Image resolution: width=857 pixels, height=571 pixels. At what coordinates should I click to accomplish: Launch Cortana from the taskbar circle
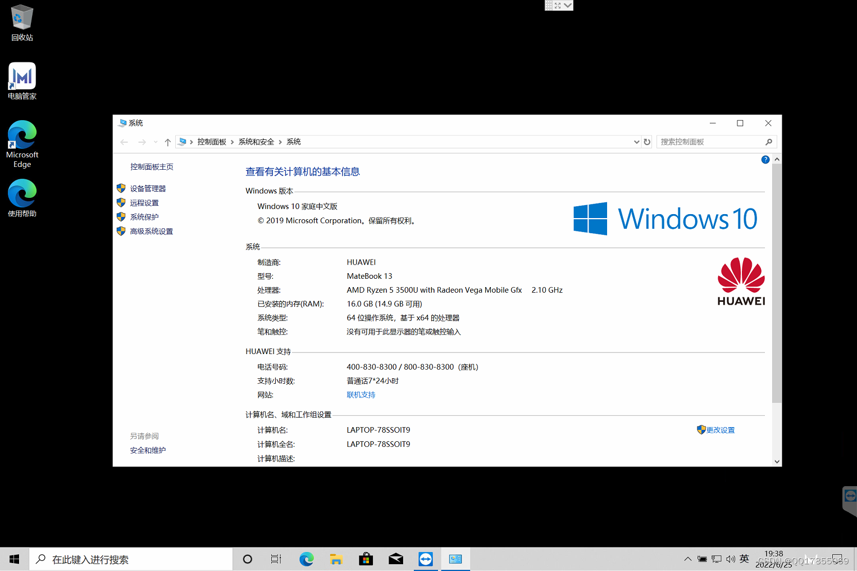pyautogui.click(x=247, y=559)
